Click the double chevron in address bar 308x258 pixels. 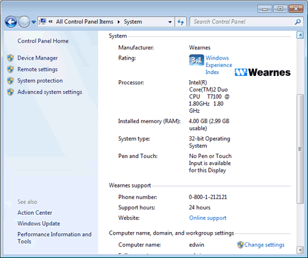coord(51,22)
